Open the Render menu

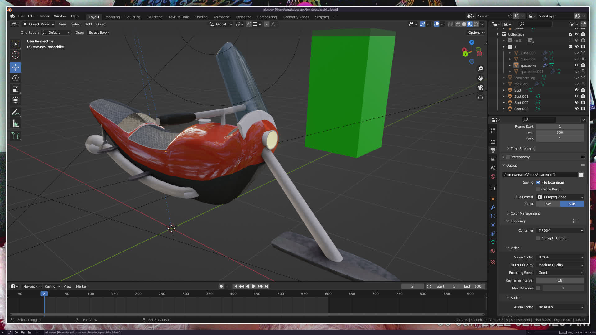pyautogui.click(x=44, y=16)
